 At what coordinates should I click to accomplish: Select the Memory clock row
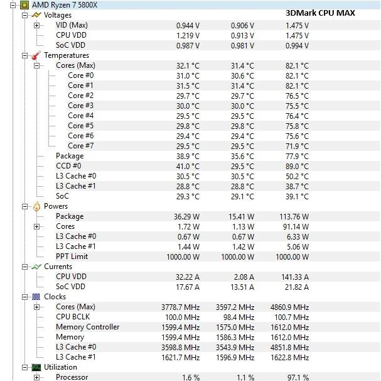click(x=218, y=337)
